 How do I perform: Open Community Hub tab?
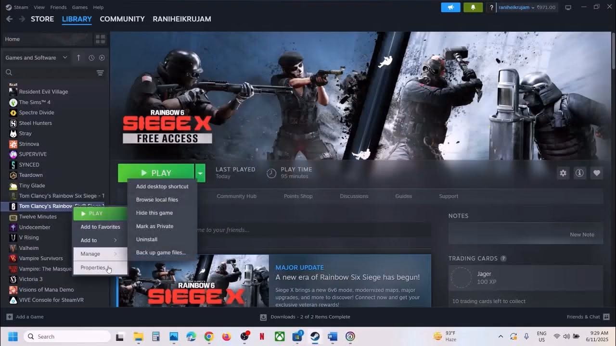pyautogui.click(x=236, y=196)
